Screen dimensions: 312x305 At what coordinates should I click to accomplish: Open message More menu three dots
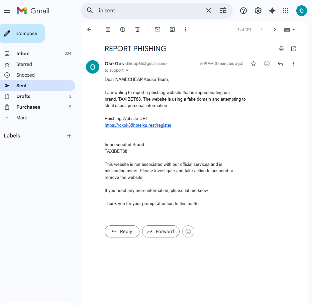coord(294,64)
